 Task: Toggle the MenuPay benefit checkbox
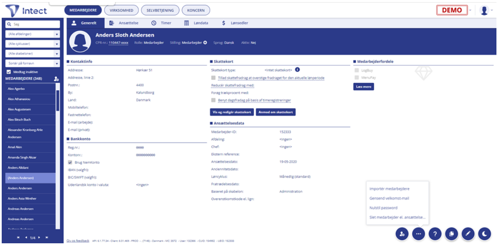357,77
